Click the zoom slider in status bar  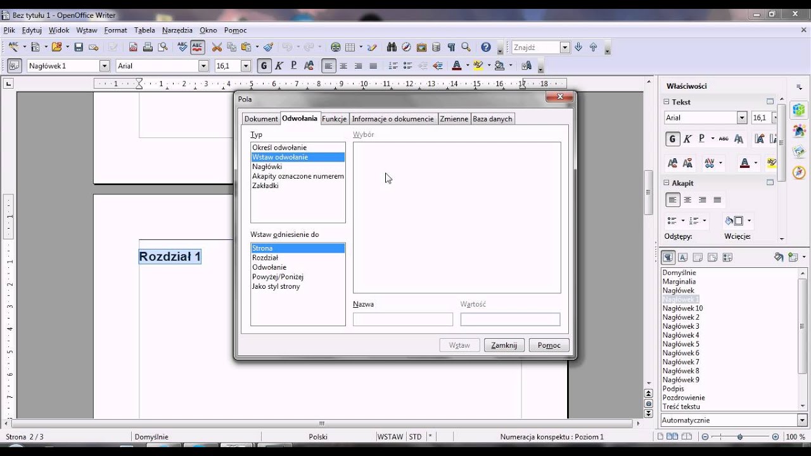739,437
